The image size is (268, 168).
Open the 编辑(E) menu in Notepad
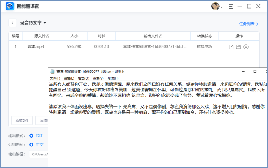pyautogui.click(x=69, y=78)
